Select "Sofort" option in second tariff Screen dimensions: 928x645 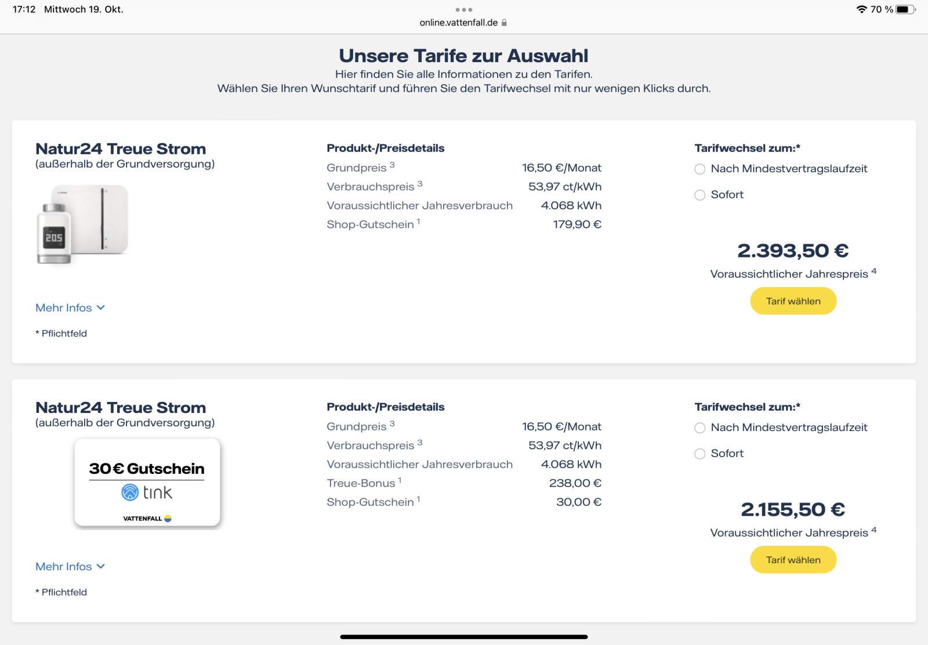[x=700, y=454]
